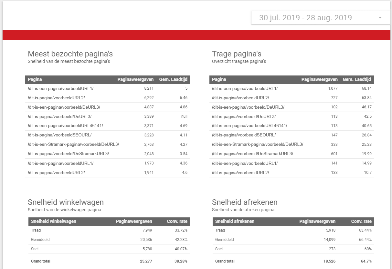The image size is (392, 269).
Task: Sort afrekenen table by Conv. rate header
Action: coord(361,221)
